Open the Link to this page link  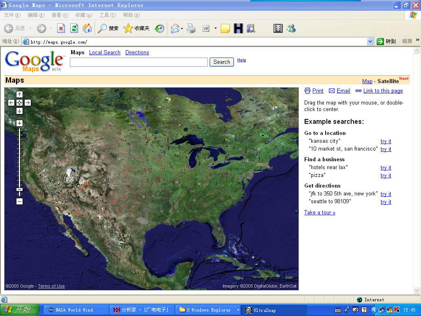pyautogui.click(x=383, y=91)
